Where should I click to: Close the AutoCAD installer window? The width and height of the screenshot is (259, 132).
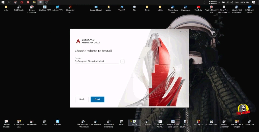[186, 31]
